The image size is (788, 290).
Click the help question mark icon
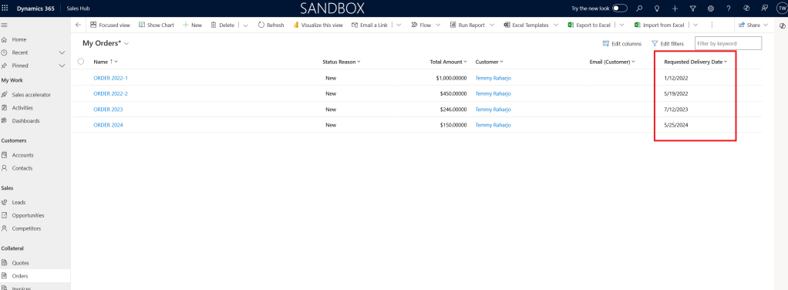click(728, 8)
